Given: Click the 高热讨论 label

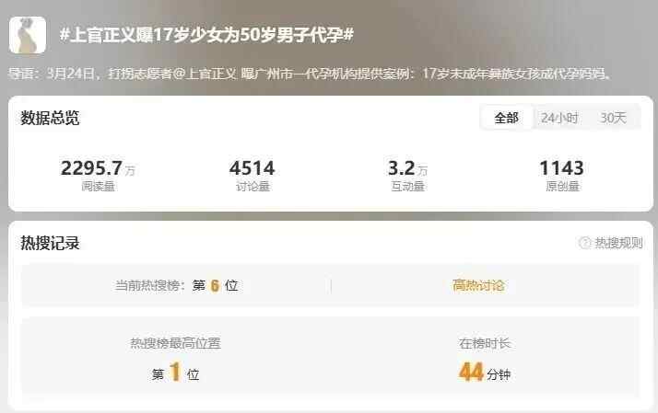Looking at the screenshot, I should click(x=478, y=286).
